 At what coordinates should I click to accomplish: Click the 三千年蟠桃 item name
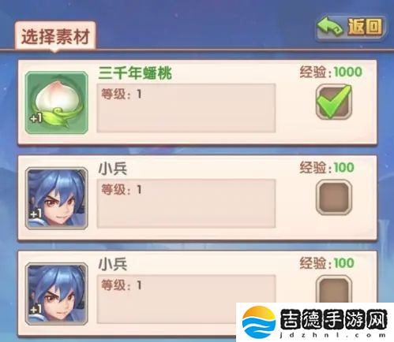(x=135, y=73)
